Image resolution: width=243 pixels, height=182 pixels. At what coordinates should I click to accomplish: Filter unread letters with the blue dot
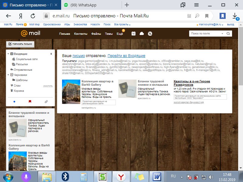(14, 102)
